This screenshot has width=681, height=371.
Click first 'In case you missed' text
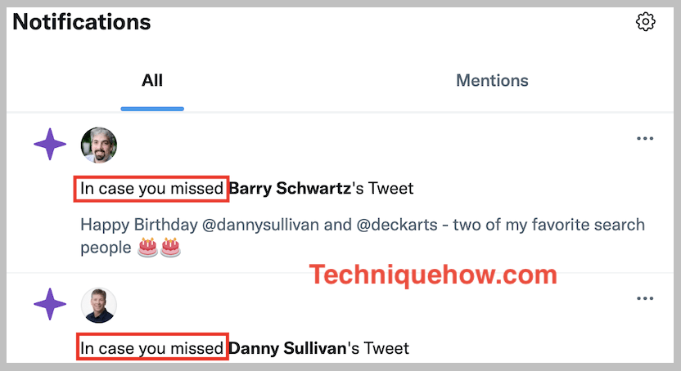pyautogui.click(x=151, y=189)
